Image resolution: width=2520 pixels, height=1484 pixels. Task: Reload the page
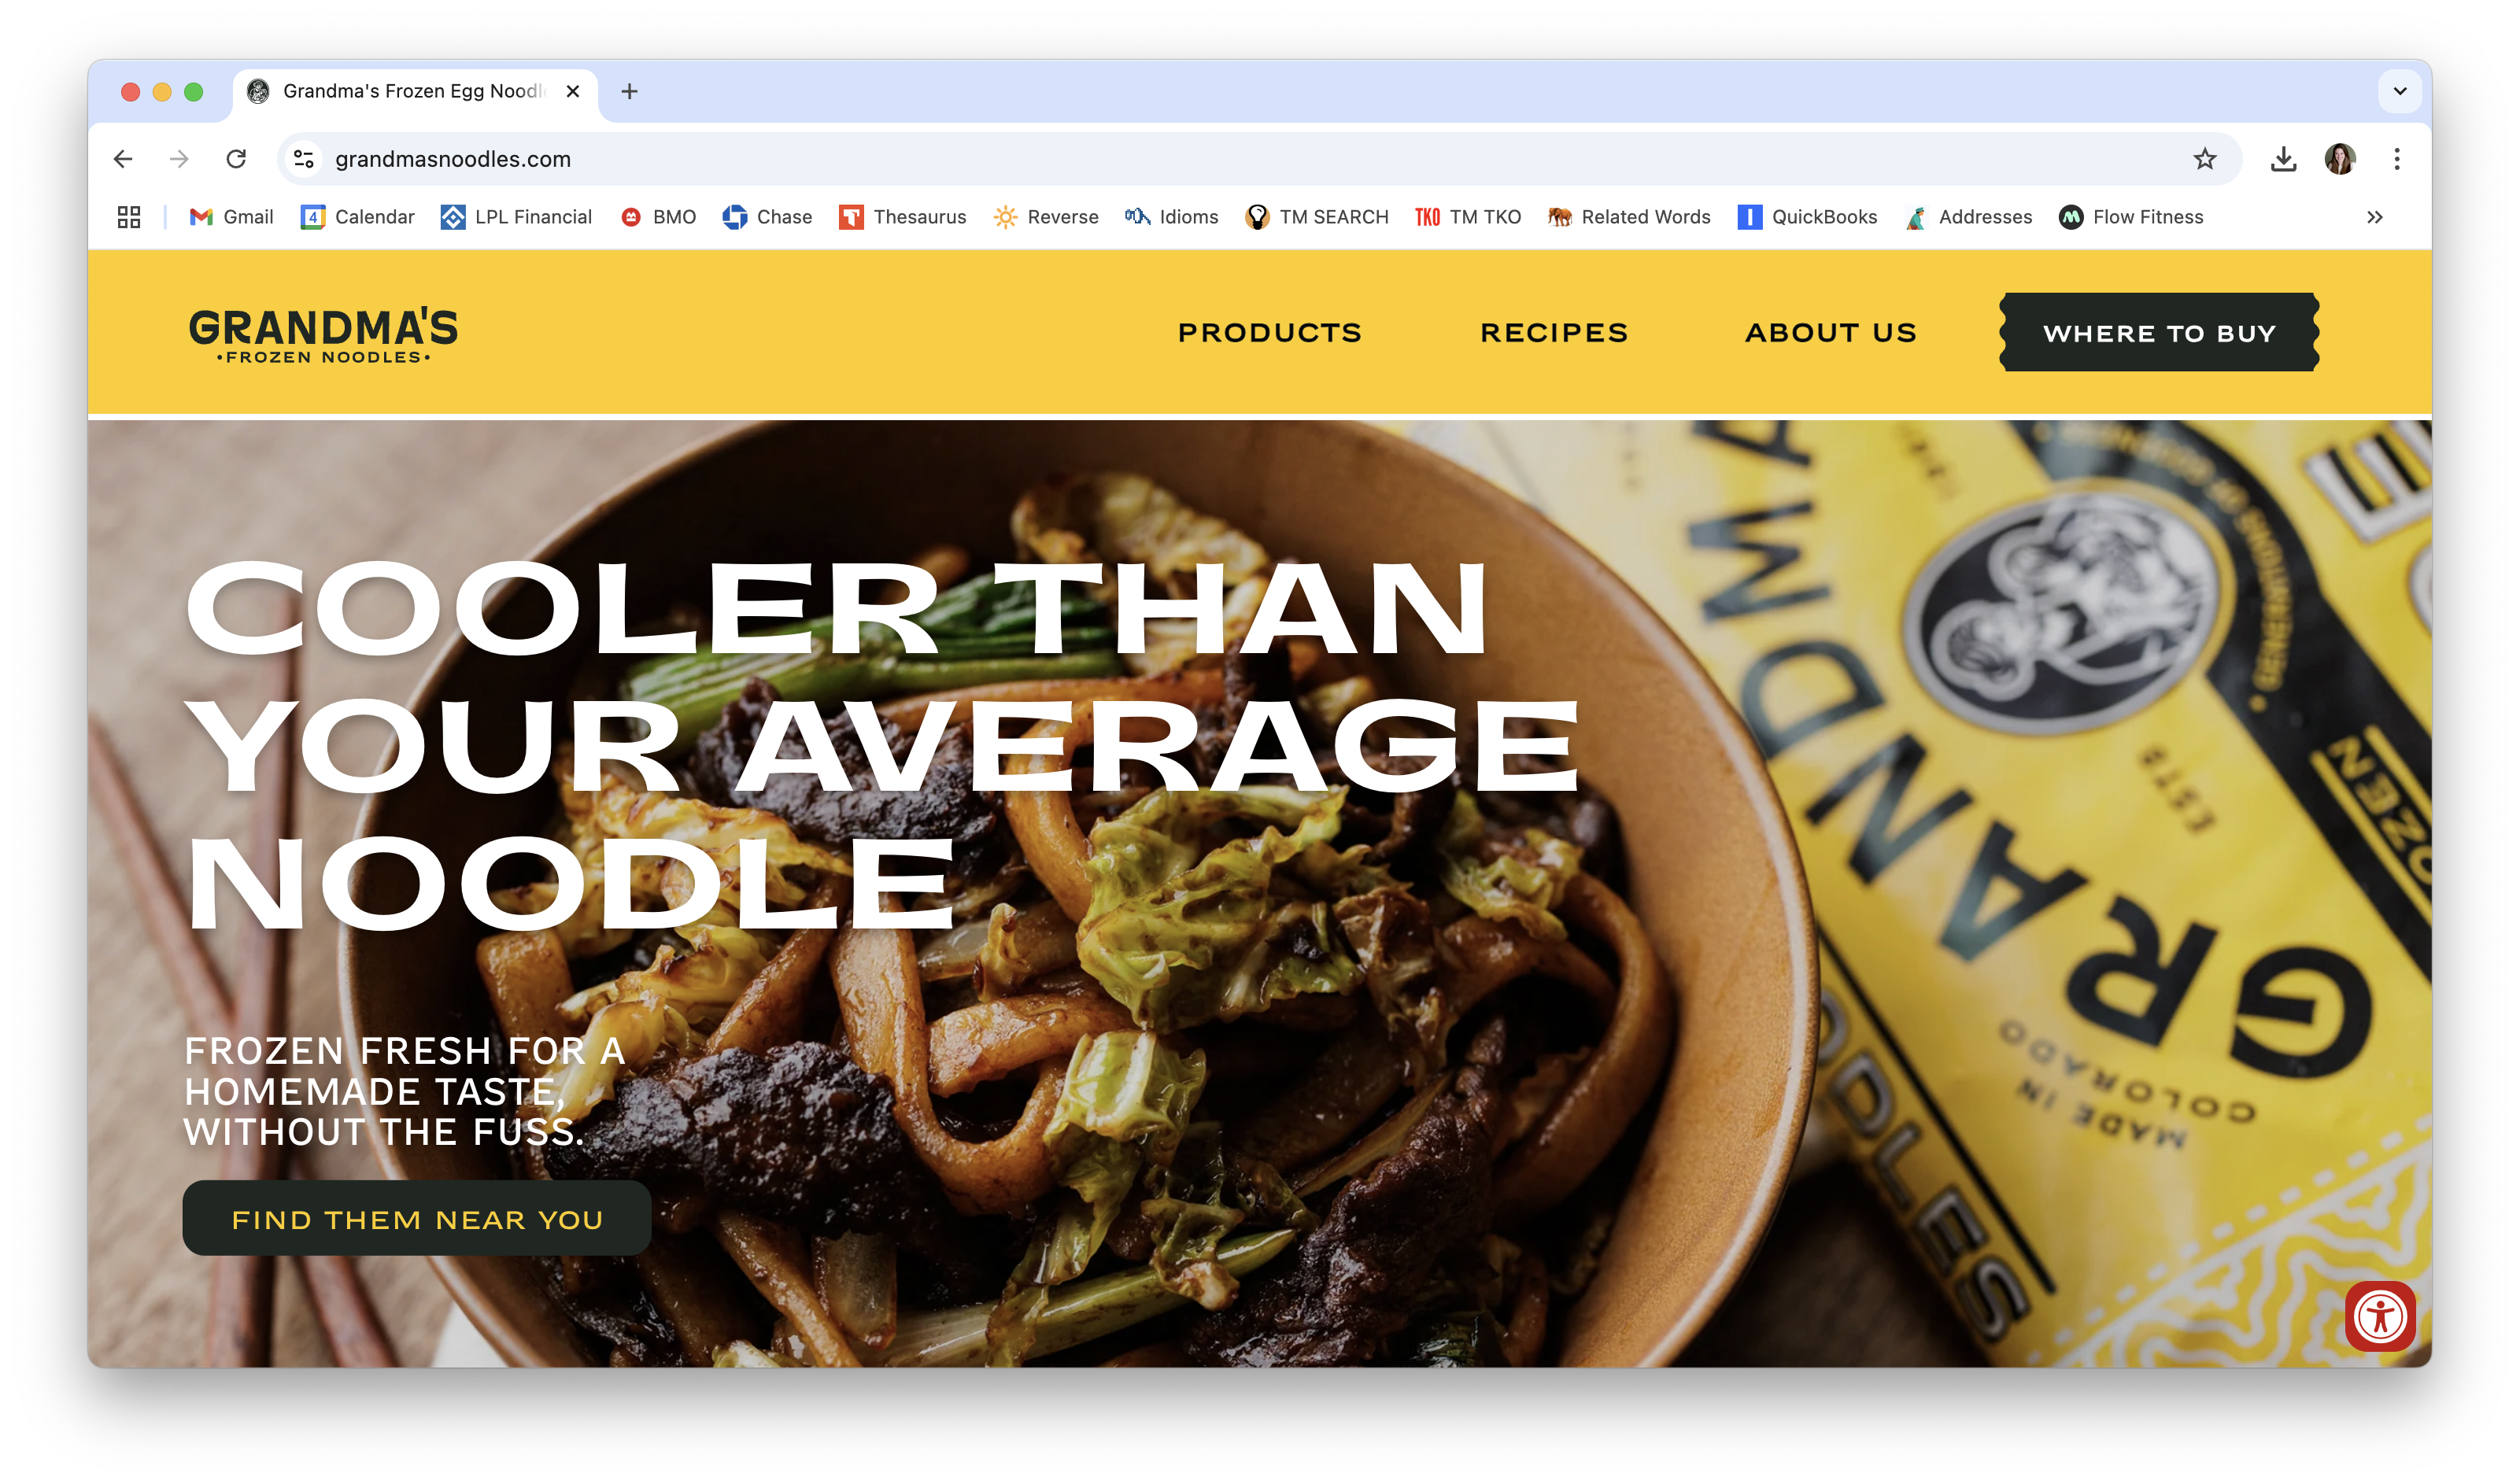[236, 159]
